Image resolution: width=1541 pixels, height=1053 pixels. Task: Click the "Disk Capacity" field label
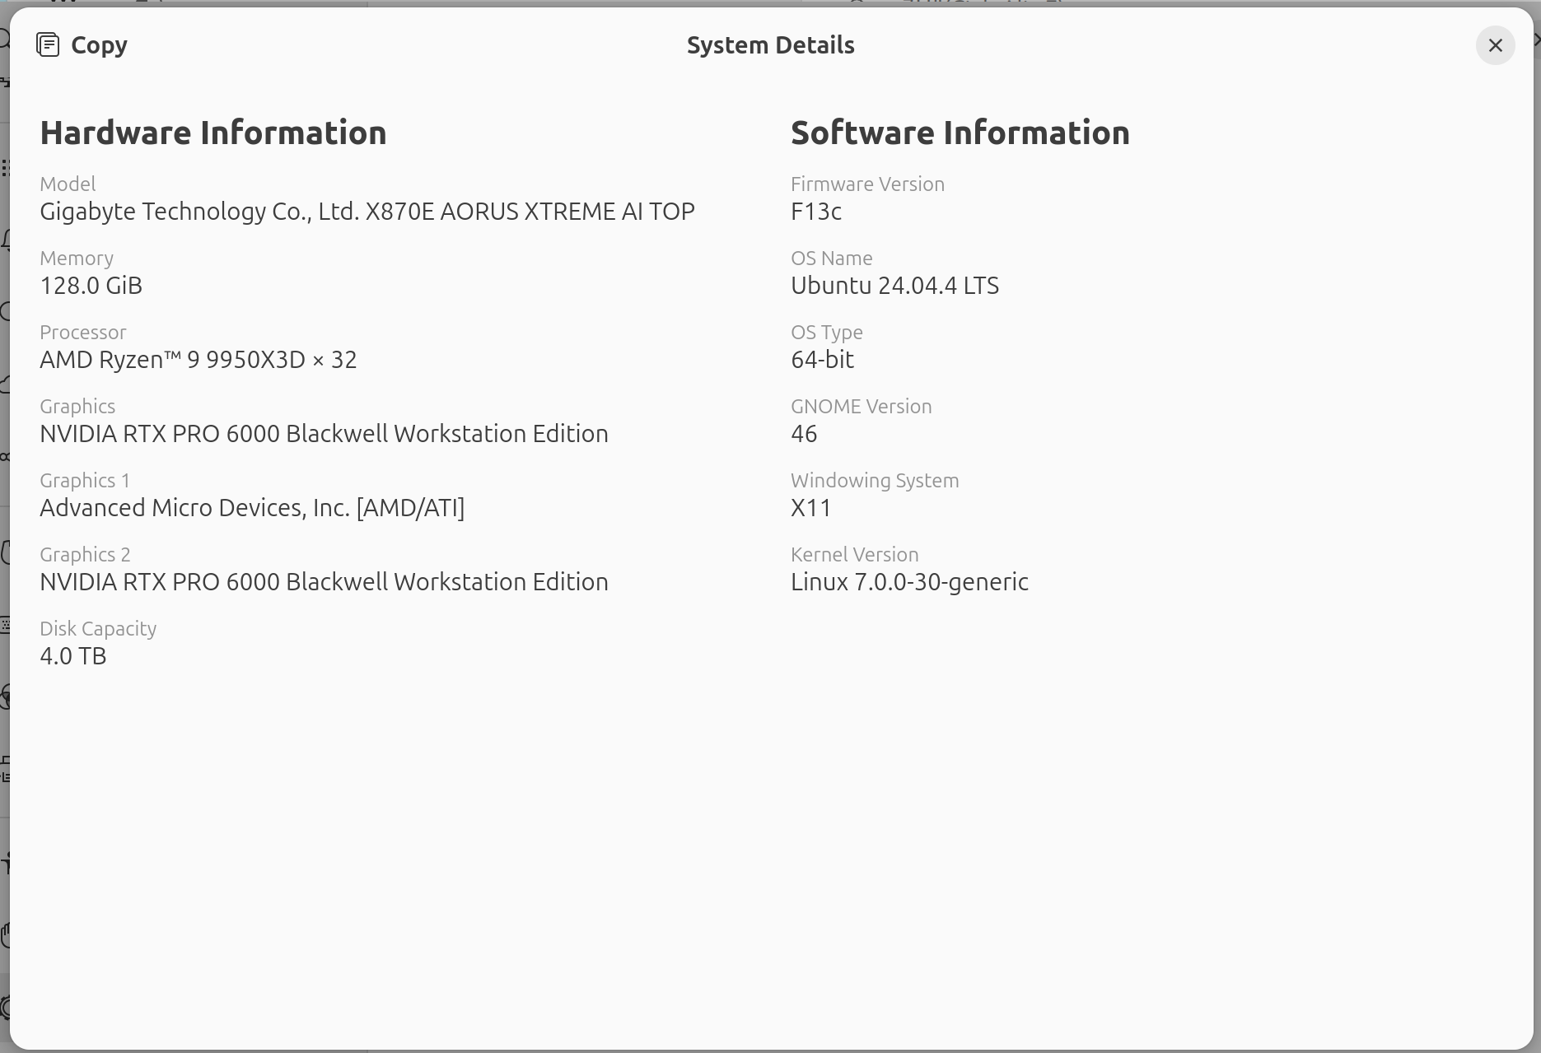coord(98,628)
